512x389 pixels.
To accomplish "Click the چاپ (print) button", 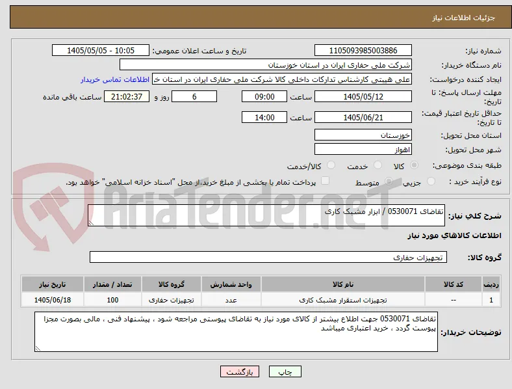I will pyautogui.click(x=285, y=371).
